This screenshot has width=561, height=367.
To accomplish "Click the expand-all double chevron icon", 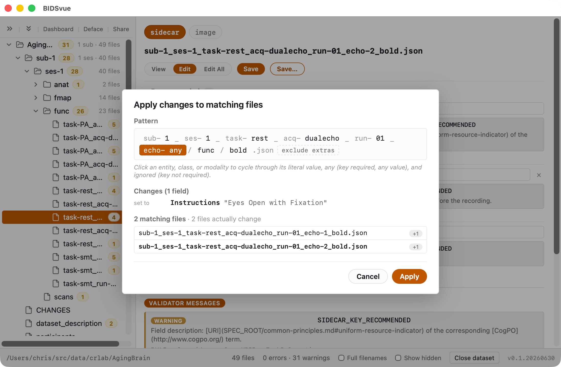I will (9, 29).
